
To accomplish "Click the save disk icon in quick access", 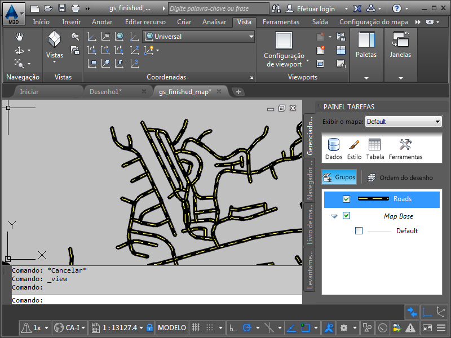I will point(62,8).
